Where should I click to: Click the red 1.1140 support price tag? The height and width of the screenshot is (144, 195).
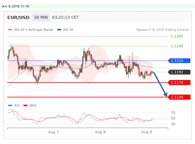coord(179,97)
